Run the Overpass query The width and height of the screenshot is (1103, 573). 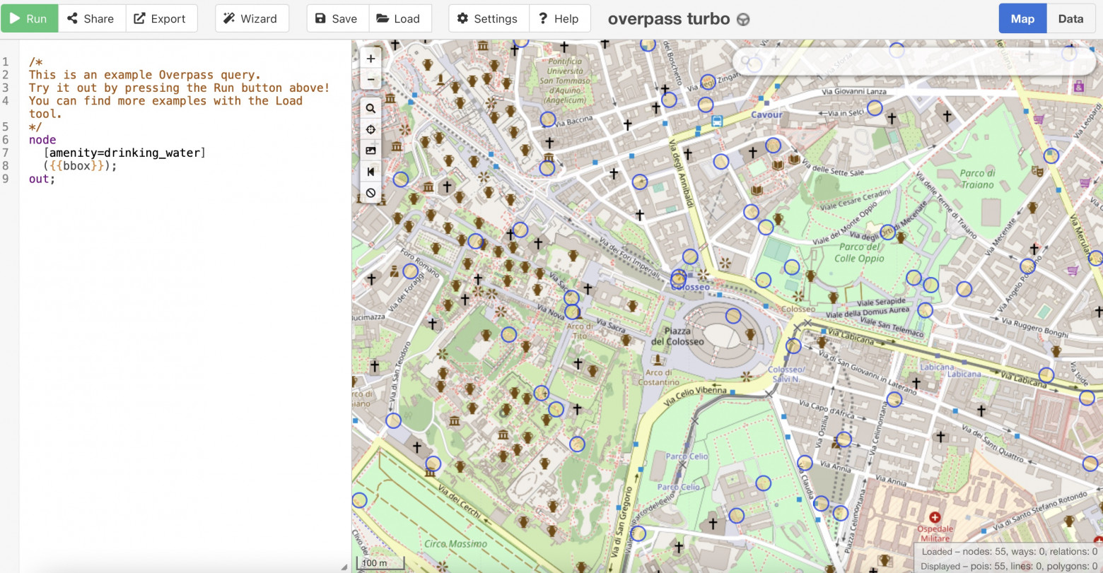[x=29, y=18]
